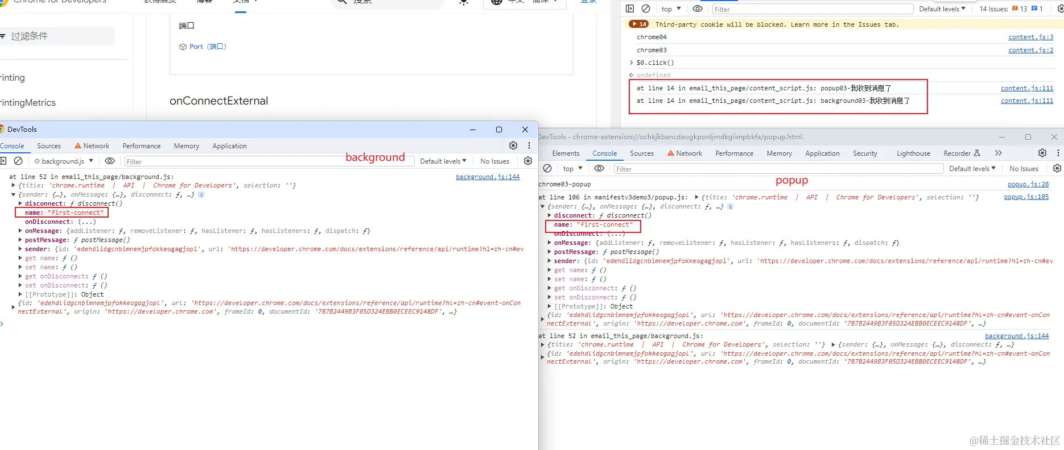Open three-dot menu in popup DevTools
The height and width of the screenshot is (450, 1064).
click(x=1058, y=153)
